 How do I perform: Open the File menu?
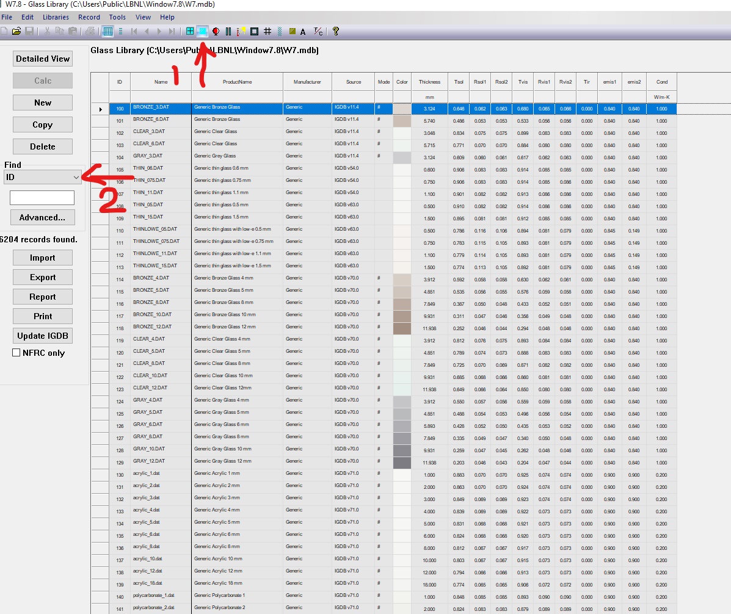[7, 17]
